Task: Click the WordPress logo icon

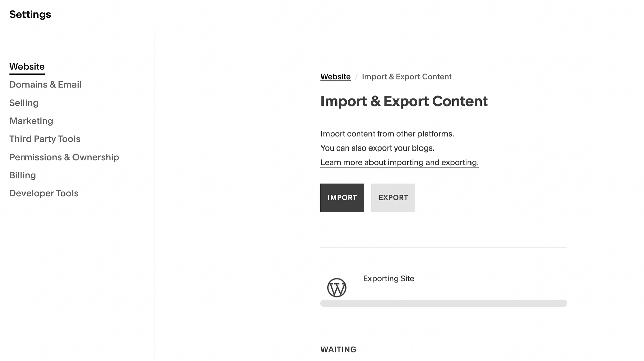Action: [337, 287]
